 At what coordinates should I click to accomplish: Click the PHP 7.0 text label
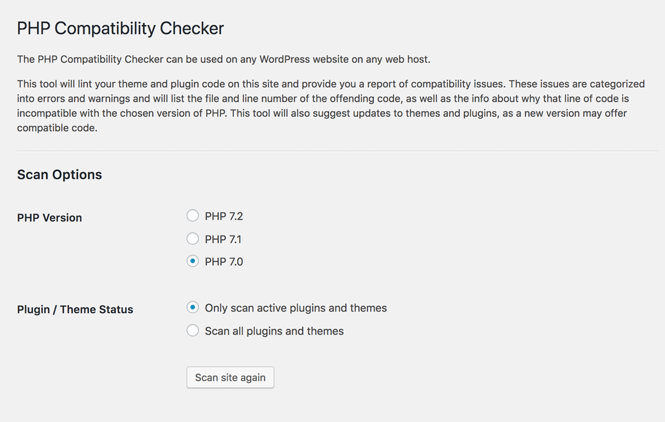[223, 261]
